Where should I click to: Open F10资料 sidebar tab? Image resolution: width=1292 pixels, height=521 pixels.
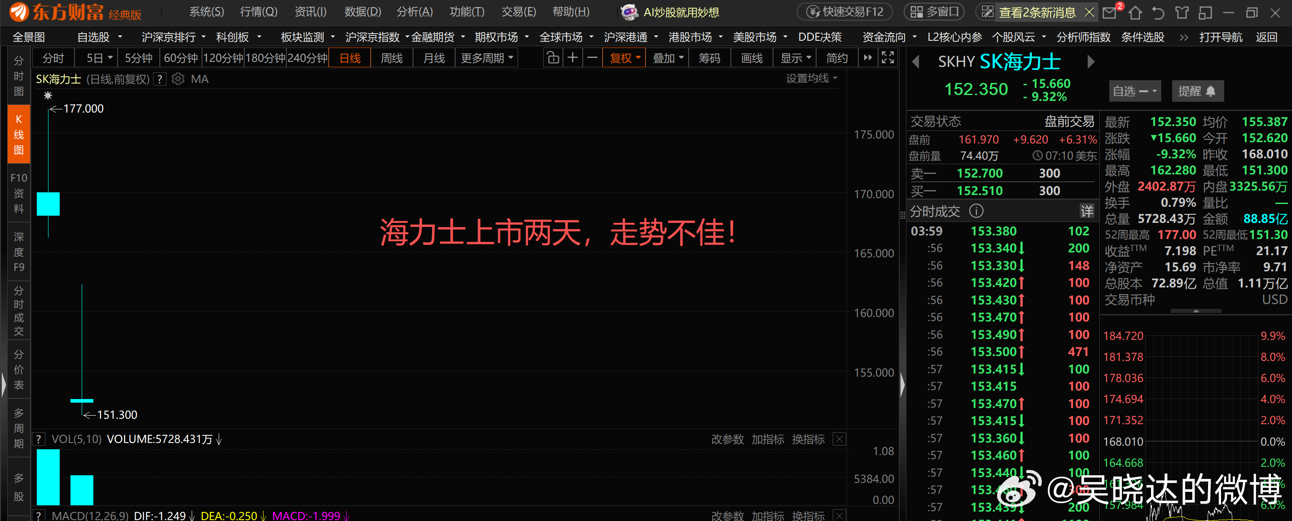coord(18,193)
